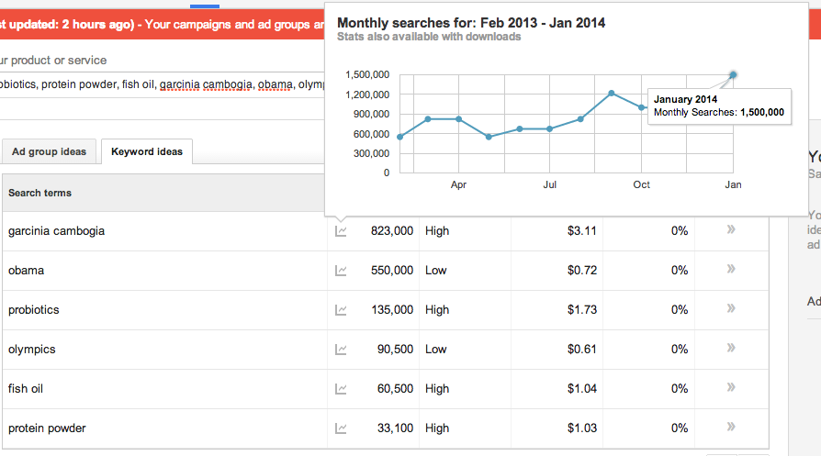Click the 'olympics' search term row
Screen dimensions: 821x456
[32, 350]
